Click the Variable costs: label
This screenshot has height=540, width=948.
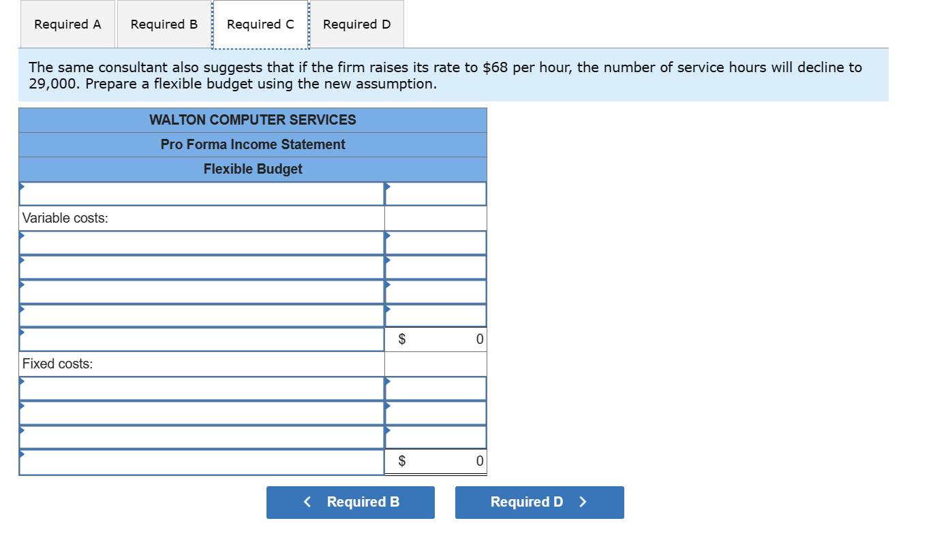pyautogui.click(x=65, y=218)
